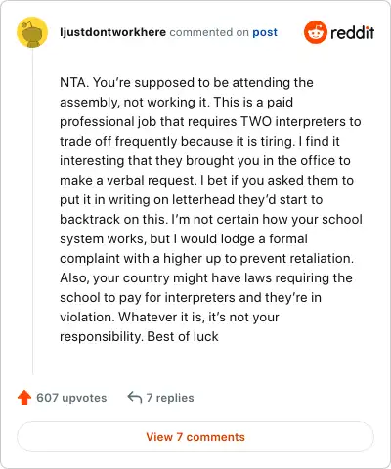Click the comment's opening "NTA." text
This screenshot has width=391, height=469.
(74, 82)
